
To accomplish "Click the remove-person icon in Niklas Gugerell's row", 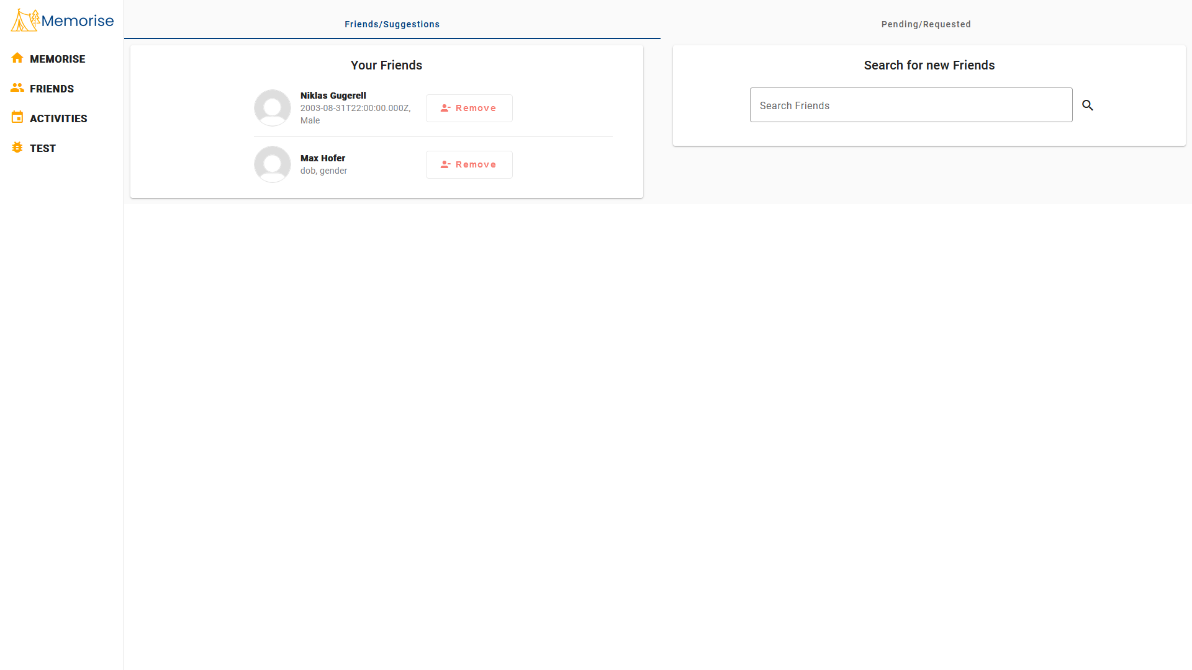I will click(x=445, y=108).
